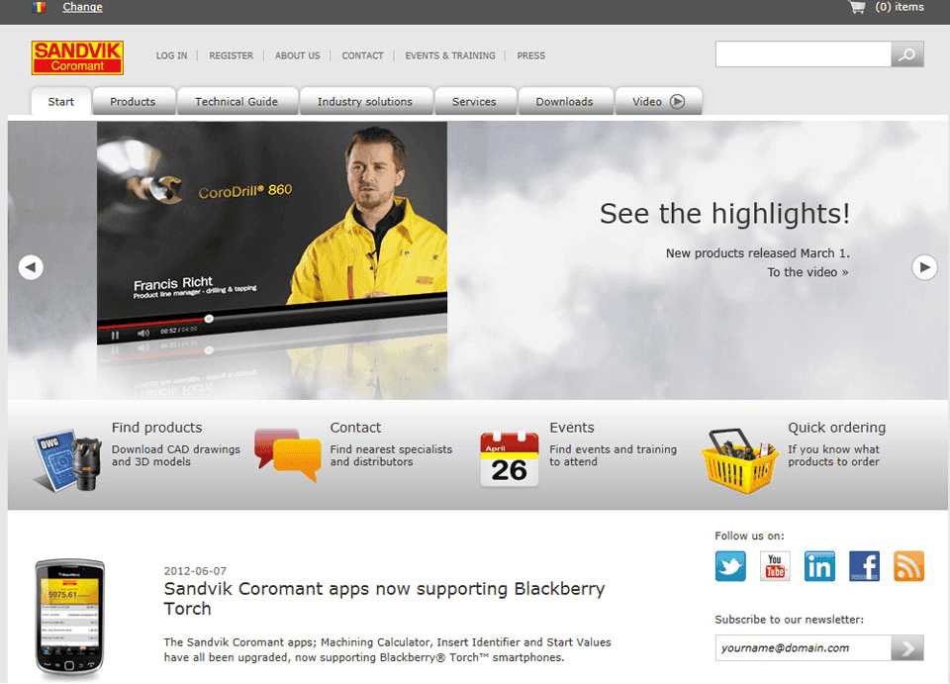This screenshot has height=684, width=950.
Task: Open the PRESS link
Action: (x=530, y=55)
